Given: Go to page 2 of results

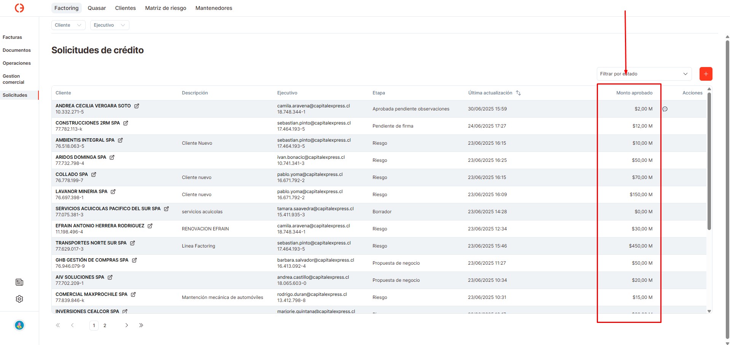Looking at the screenshot, I should (105, 326).
